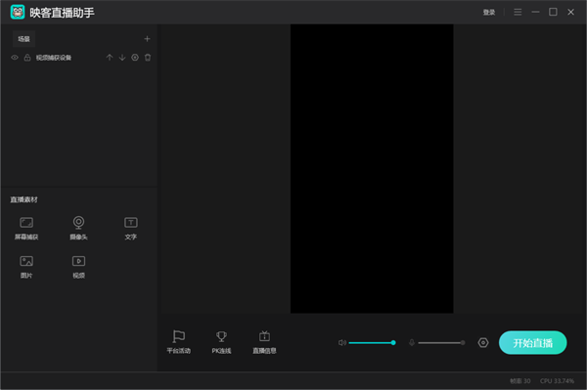The image size is (587, 390).
Task: Delete the video capture device source
Action: [x=148, y=58]
